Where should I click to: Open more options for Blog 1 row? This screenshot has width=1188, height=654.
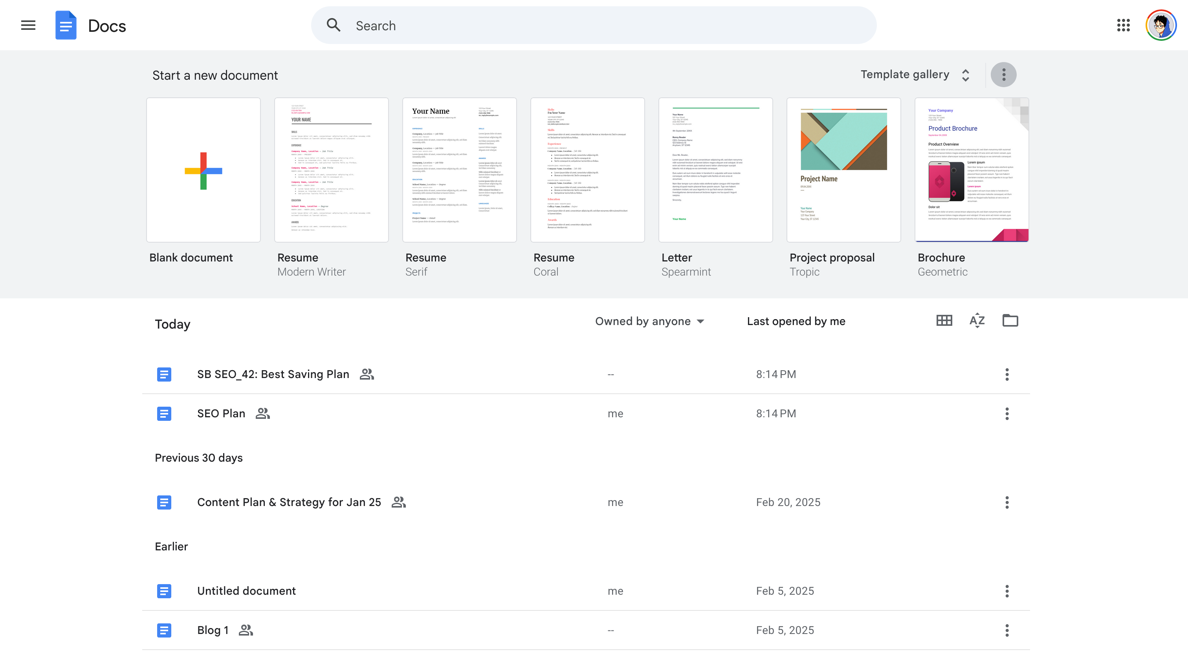pos(1007,630)
